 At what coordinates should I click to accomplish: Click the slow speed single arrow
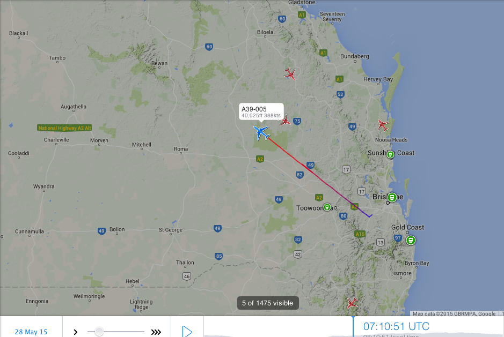[x=76, y=332]
